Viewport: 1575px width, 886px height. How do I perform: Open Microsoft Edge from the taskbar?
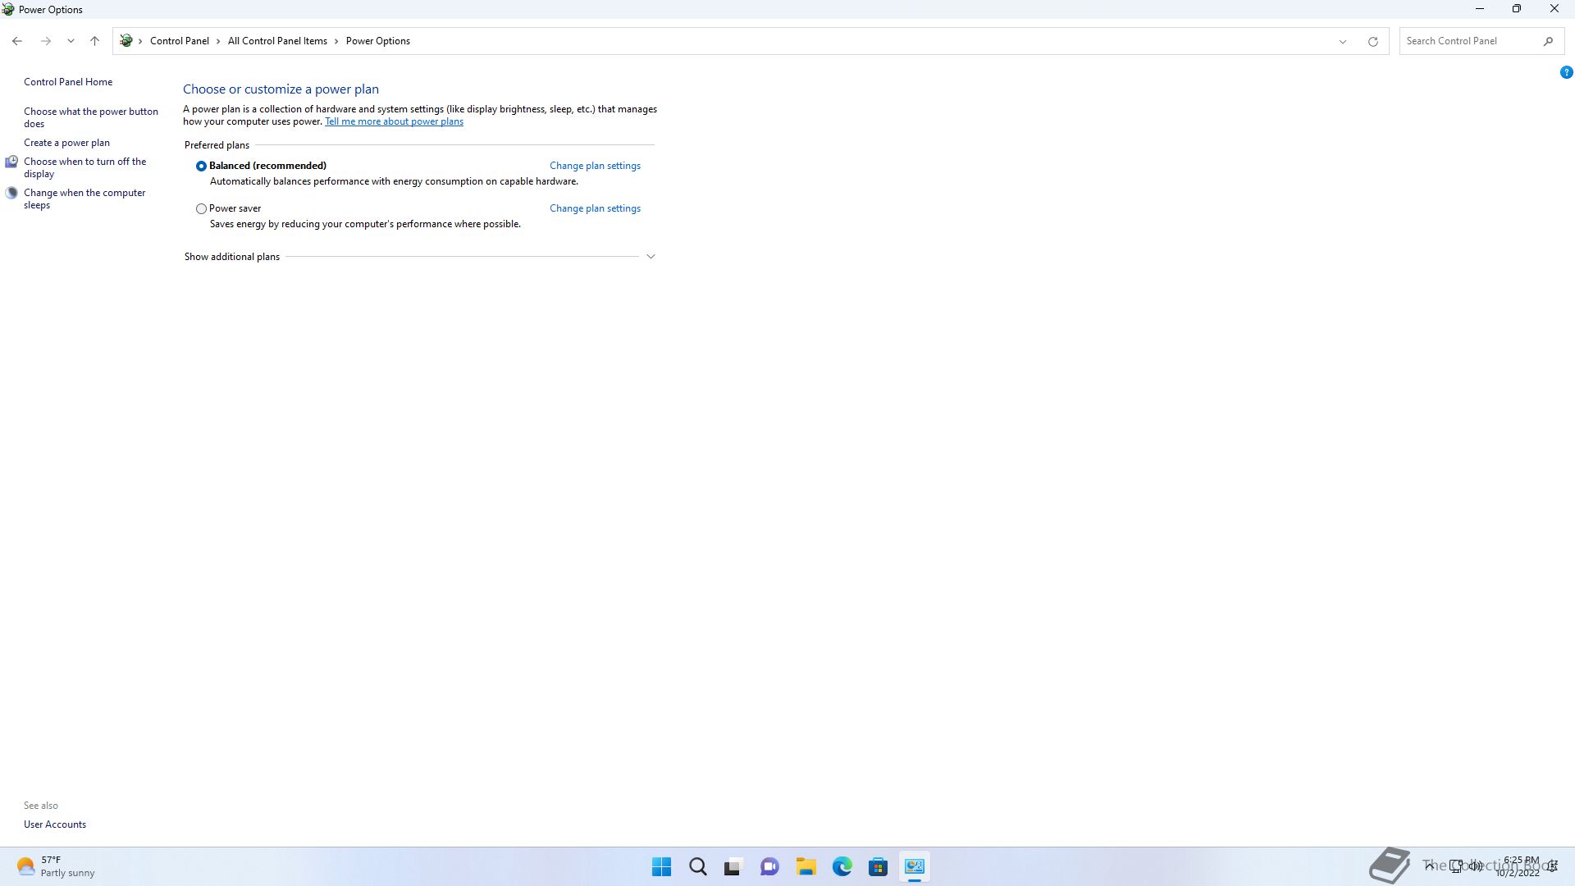click(x=842, y=866)
